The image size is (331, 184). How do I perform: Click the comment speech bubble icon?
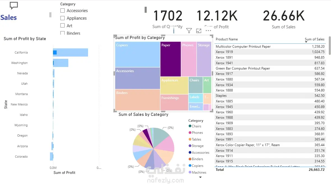[x=14, y=6]
